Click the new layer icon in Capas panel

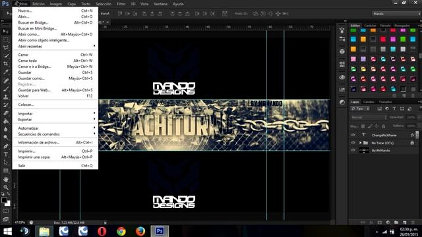(x=404, y=223)
